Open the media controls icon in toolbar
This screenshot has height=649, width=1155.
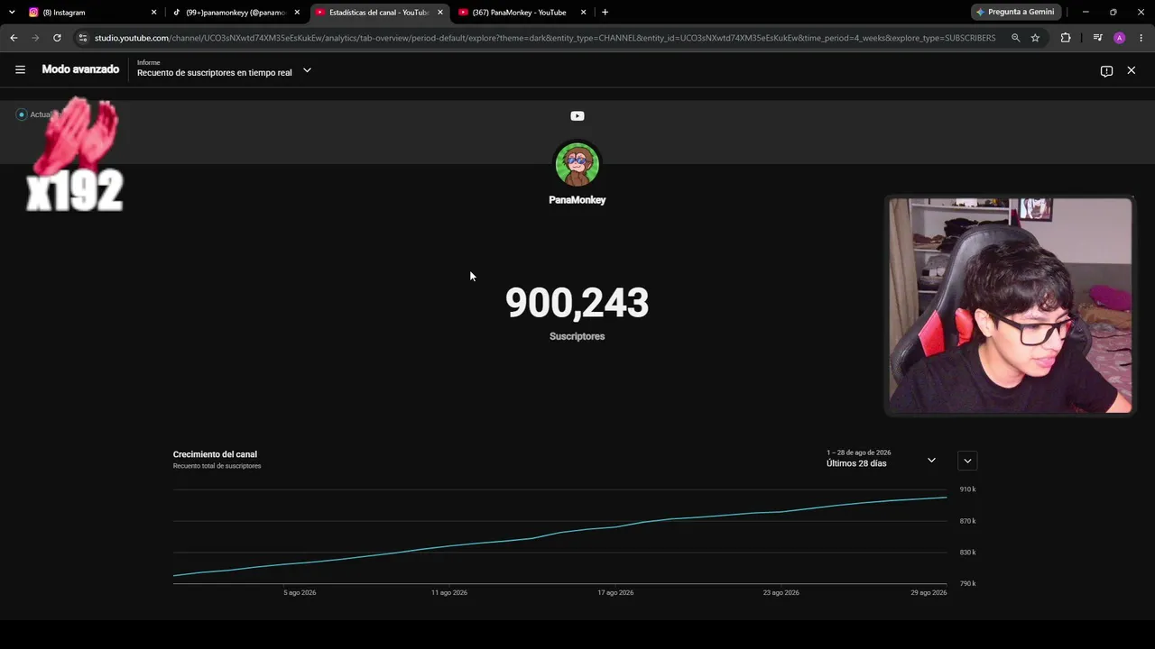point(1097,38)
